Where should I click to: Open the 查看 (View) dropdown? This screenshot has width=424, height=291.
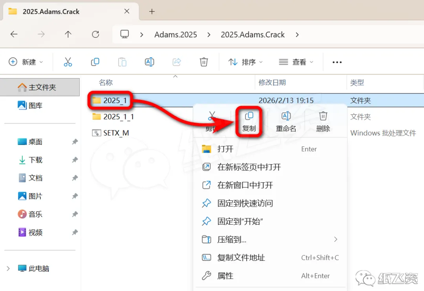tap(296, 62)
